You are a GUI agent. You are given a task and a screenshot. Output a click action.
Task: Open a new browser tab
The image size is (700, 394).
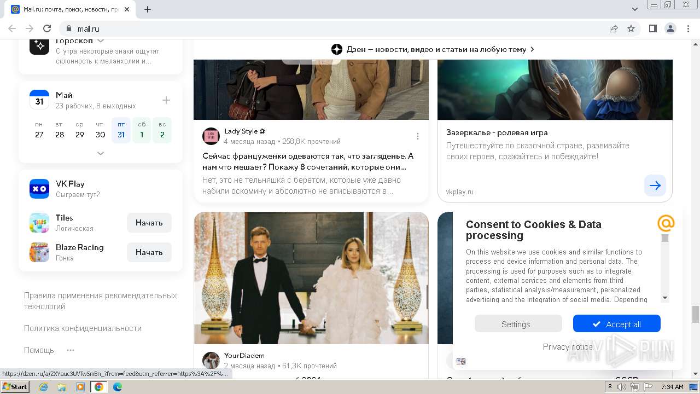point(148,9)
